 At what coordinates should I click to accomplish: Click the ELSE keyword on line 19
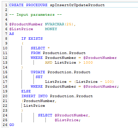pos(26,91)
